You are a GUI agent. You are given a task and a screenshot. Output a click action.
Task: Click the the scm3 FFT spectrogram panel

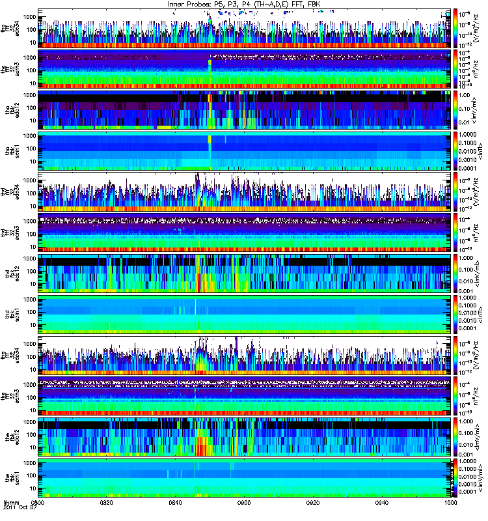[x=245, y=396]
